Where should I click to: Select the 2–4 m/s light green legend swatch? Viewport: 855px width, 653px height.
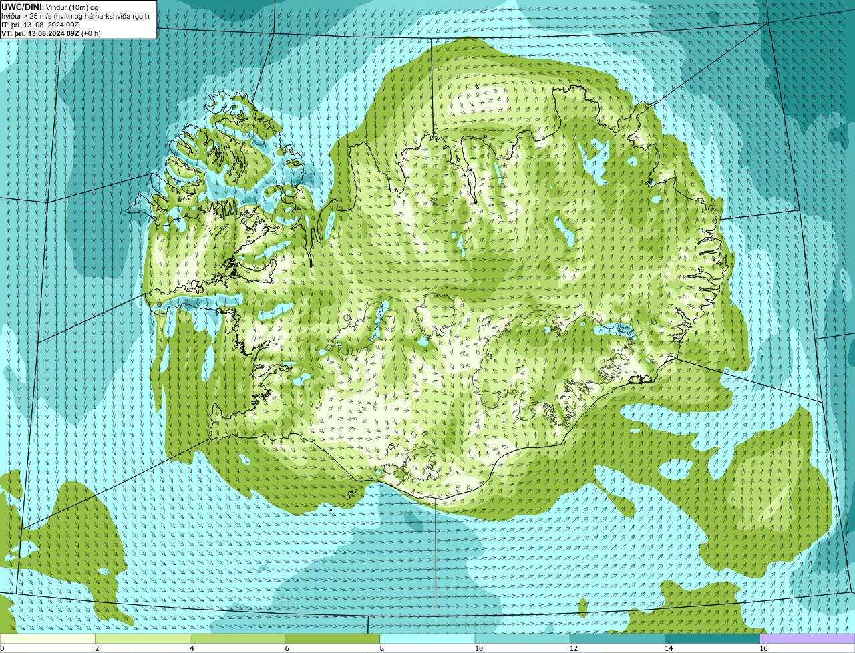143,638
